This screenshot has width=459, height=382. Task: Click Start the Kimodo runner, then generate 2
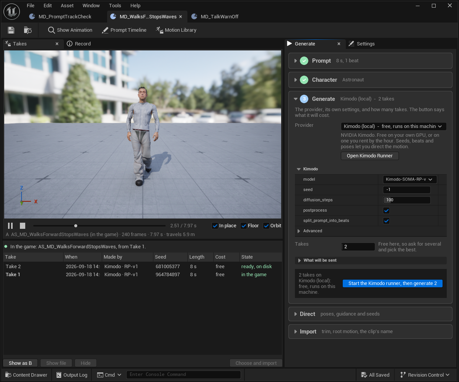pos(392,283)
